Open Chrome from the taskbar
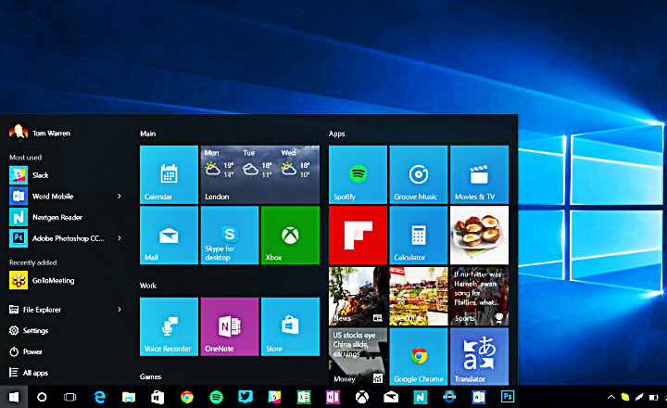667x408 pixels. click(187, 397)
